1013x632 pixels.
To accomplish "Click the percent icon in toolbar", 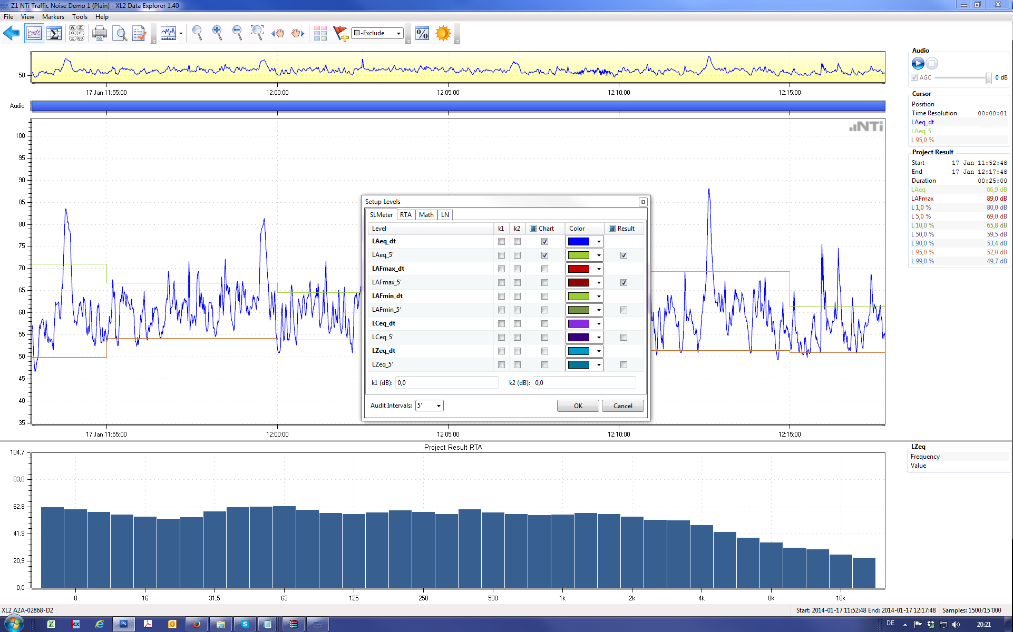I will coord(422,34).
